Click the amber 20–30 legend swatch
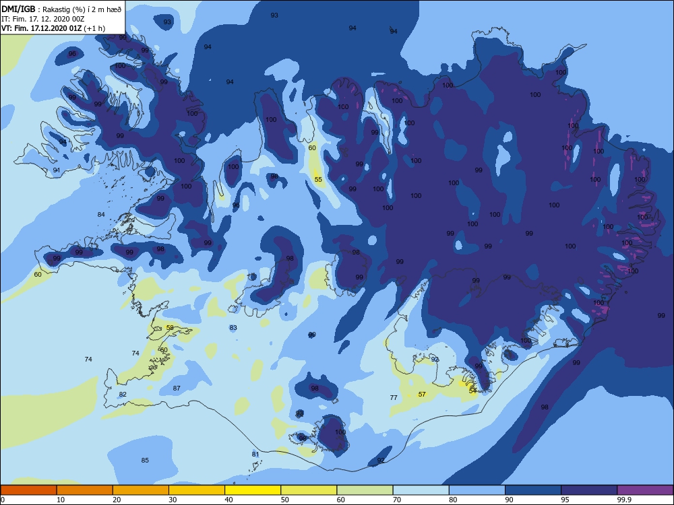Viewport: 674px width, 505px height. click(141, 490)
